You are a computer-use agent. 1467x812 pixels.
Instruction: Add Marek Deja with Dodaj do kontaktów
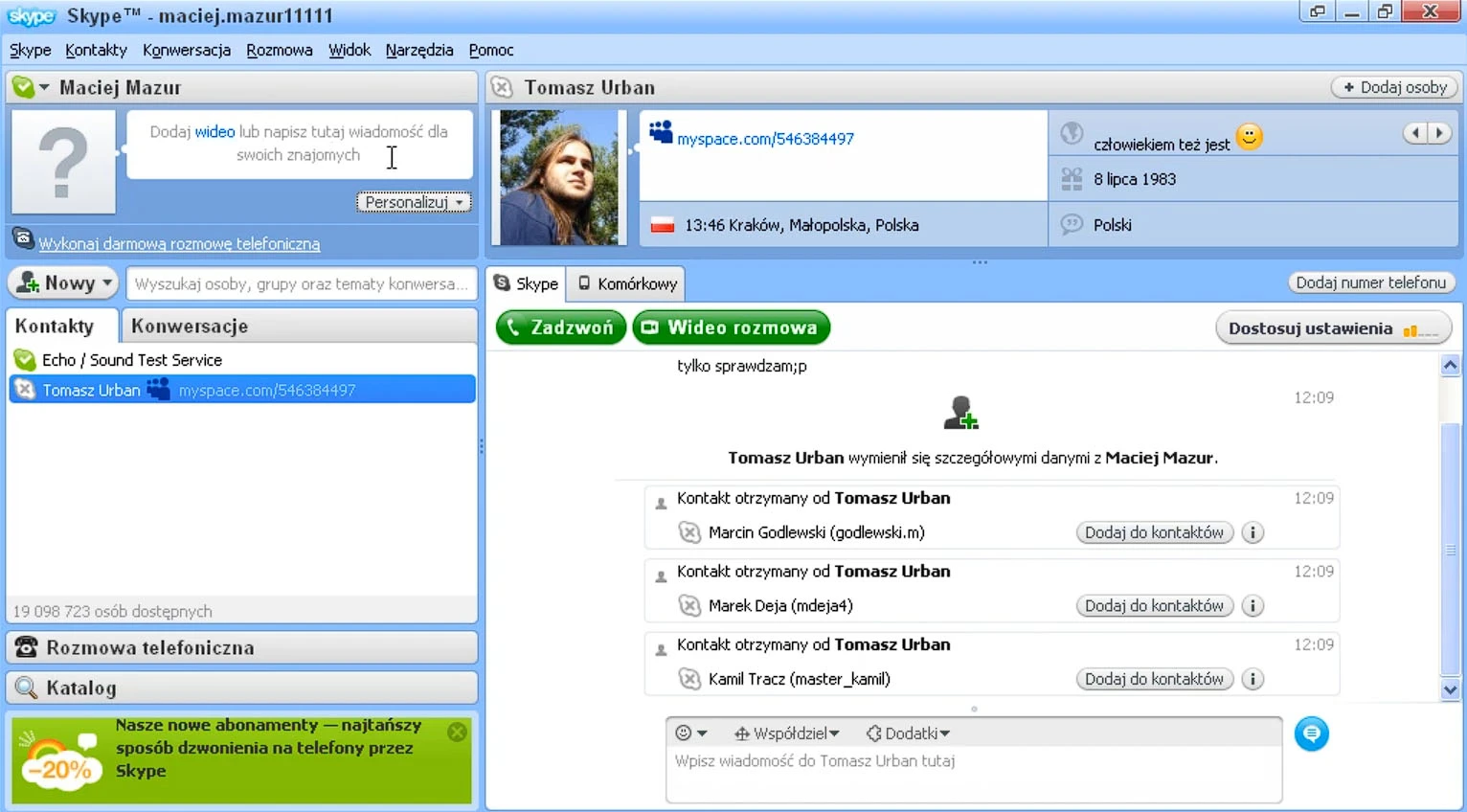tap(1155, 605)
